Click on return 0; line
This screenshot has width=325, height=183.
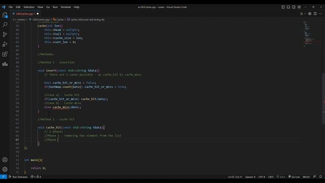click(39, 168)
